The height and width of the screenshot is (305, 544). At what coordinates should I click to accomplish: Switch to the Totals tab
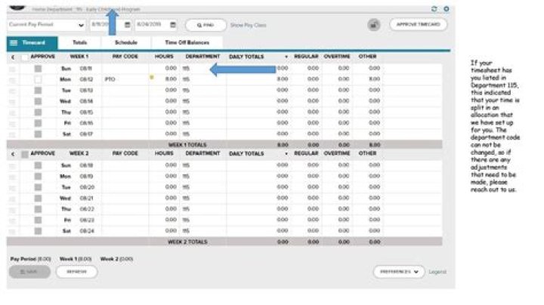coord(79,42)
